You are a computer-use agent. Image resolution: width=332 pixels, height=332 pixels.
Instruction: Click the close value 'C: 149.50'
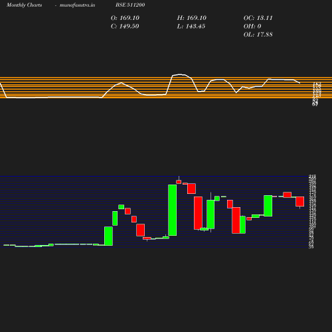[x=125, y=26]
